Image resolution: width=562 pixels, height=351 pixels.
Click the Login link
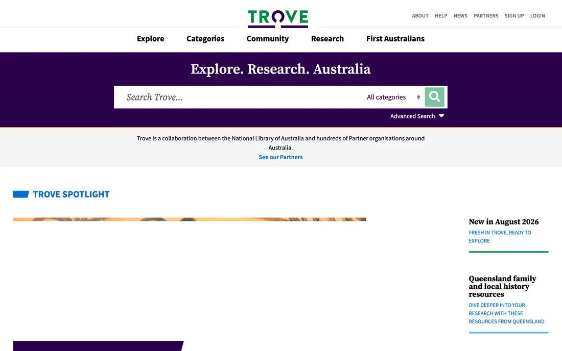pyautogui.click(x=537, y=16)
